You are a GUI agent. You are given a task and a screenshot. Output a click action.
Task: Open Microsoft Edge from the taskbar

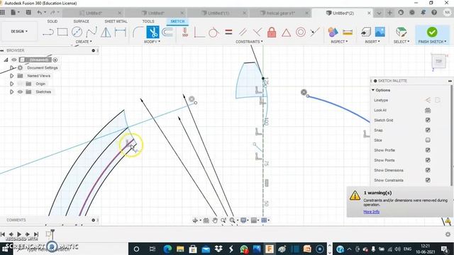coord(167,249)
